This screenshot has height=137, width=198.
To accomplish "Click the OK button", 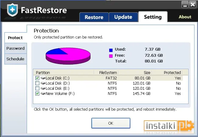I will 111,123.
